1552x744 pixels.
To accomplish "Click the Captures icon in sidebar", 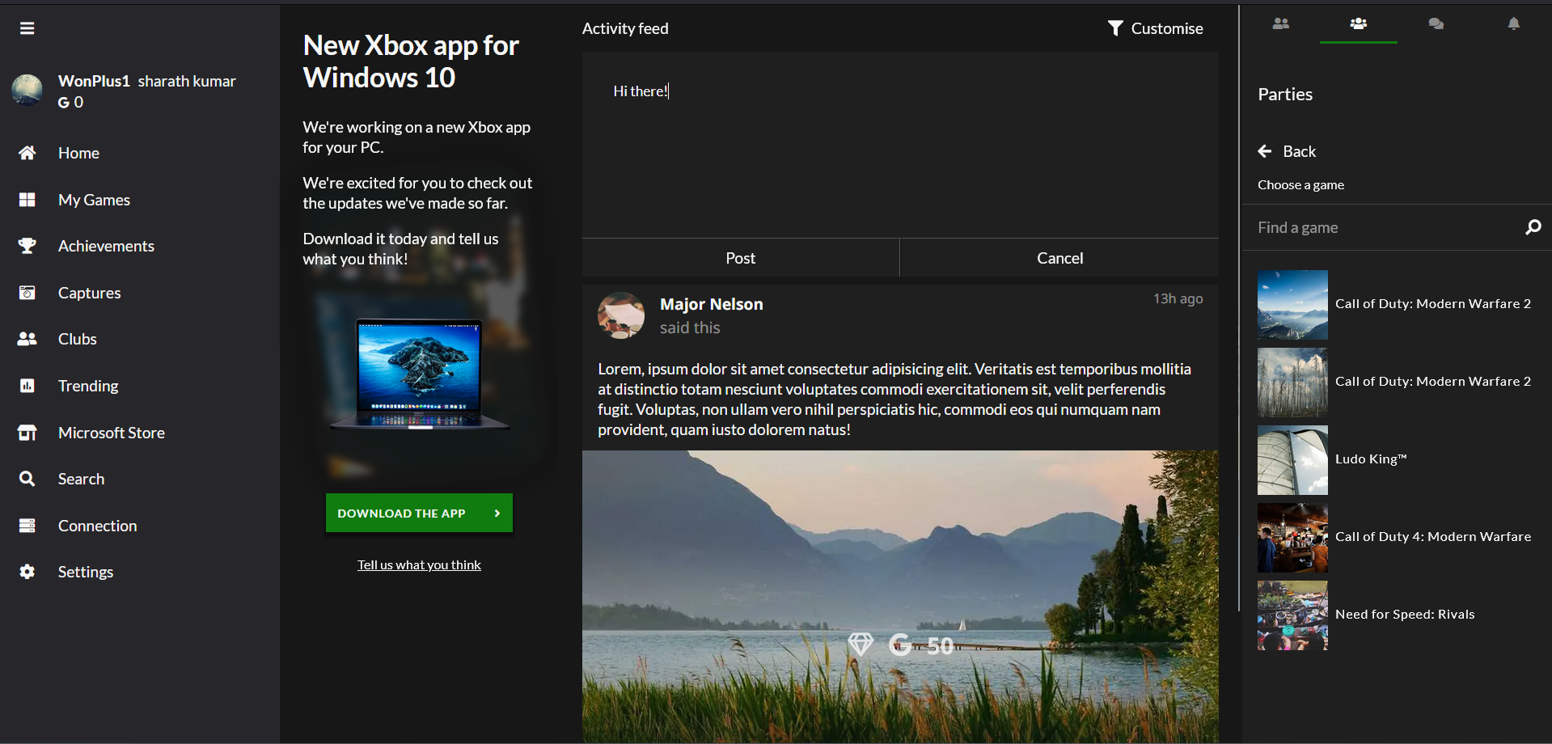I will pos(27,293).
